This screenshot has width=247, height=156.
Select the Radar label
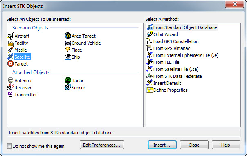(78, 81)
